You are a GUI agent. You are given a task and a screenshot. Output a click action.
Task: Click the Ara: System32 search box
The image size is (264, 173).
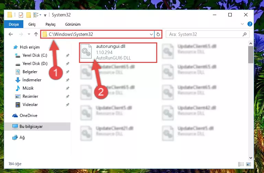207,35
